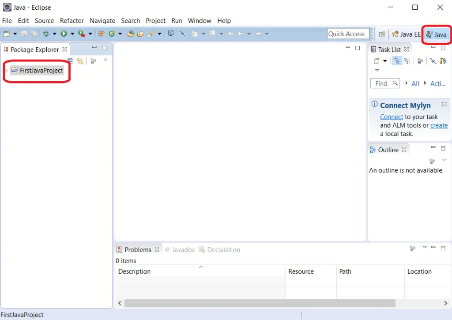Toggle the Categorized presentation in Task List

click(397, 61)
